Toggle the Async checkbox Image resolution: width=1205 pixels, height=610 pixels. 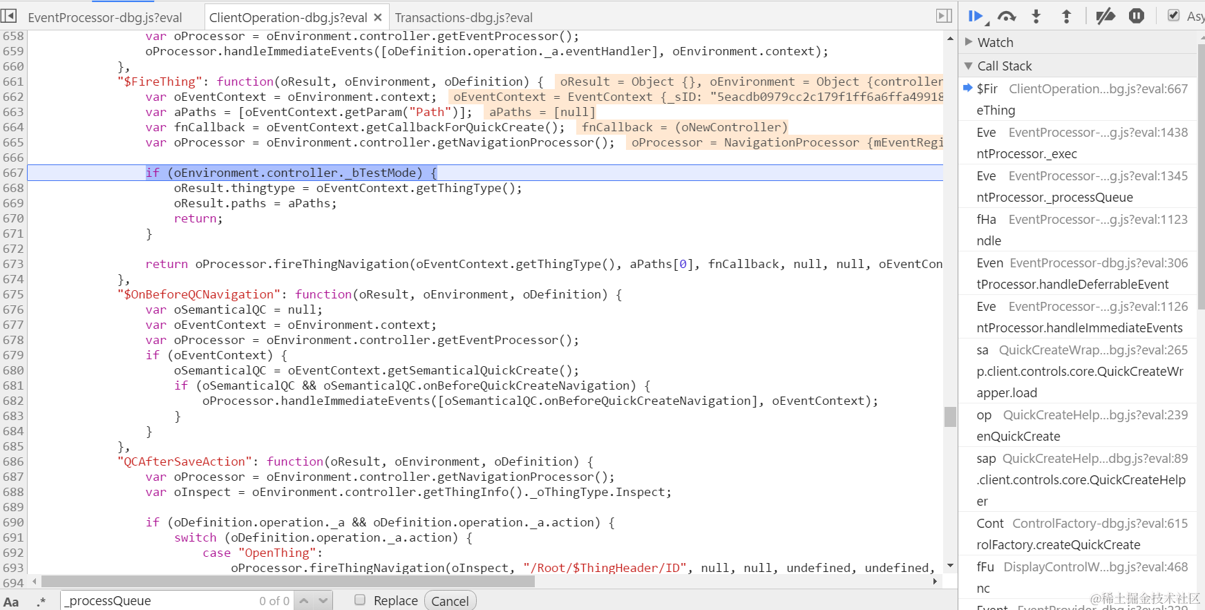click(1173, 15)
